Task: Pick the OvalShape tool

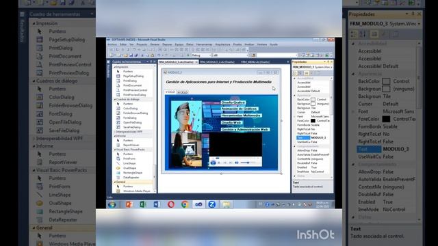Action: pos(129,168)
